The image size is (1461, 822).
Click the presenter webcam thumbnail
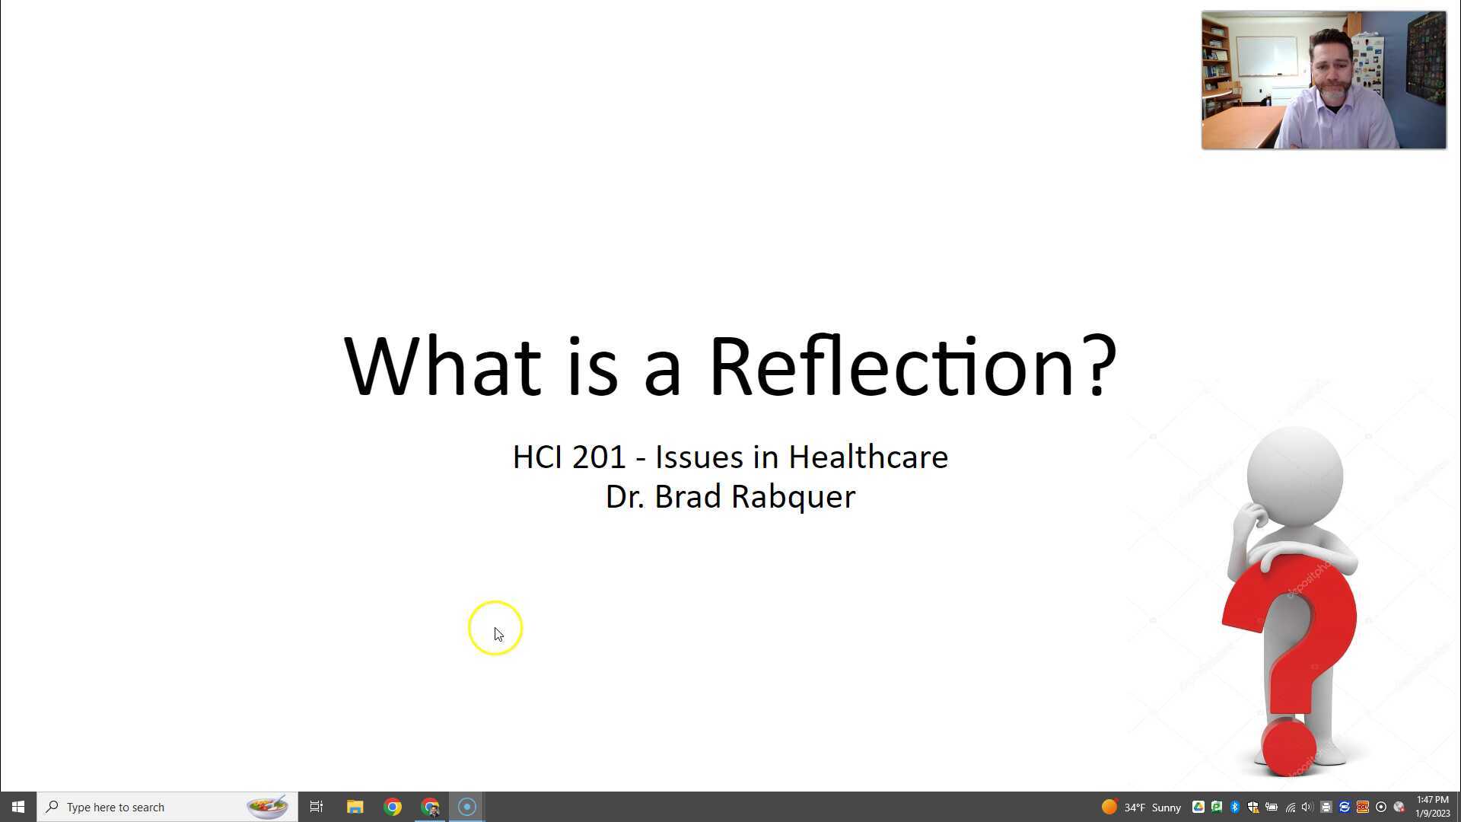pyautogui.click(x=1323, y=78)
